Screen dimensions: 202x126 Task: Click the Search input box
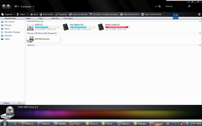coord(174,6)
